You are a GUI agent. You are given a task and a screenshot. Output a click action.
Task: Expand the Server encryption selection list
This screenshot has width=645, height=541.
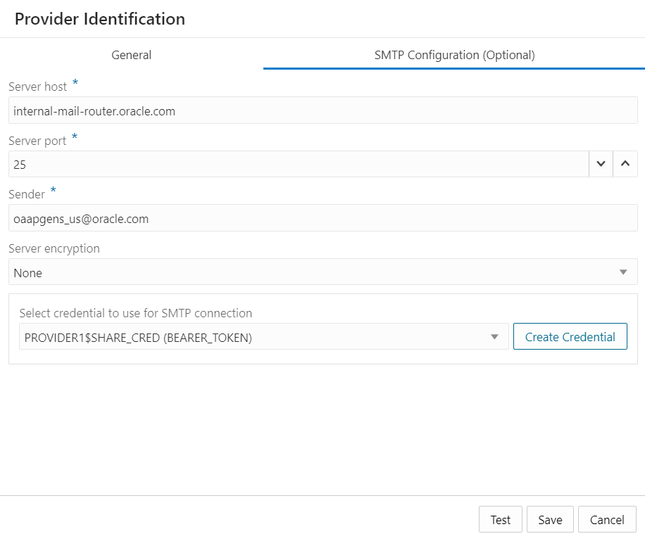622,272
